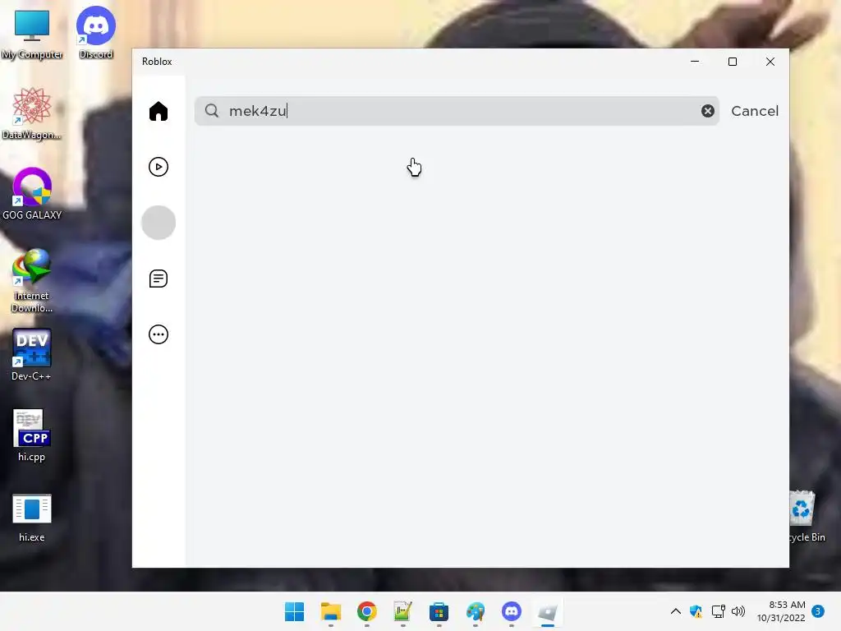Open the Chat messages sidebar icon
841x631 pixels.
(159, 279)
